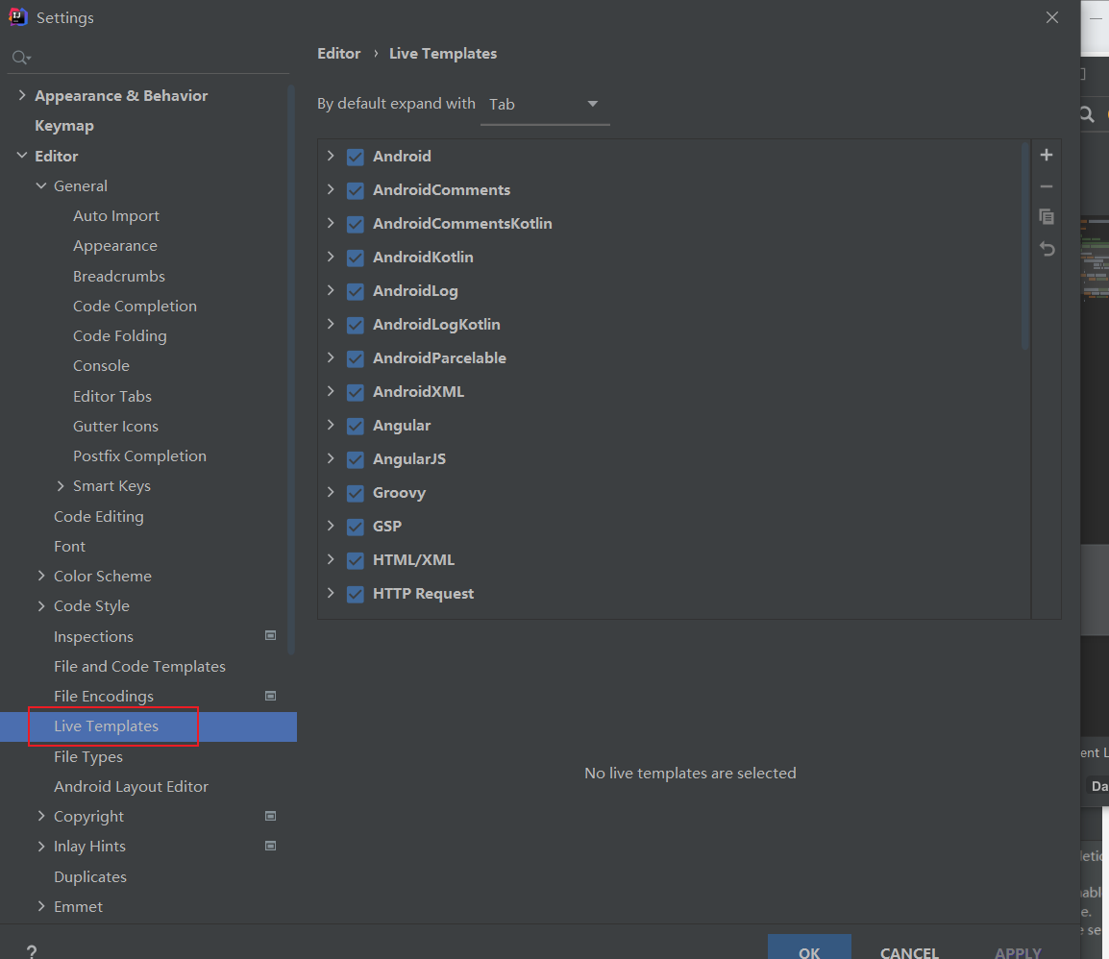Click the CANCEL button

click(909, 951)
